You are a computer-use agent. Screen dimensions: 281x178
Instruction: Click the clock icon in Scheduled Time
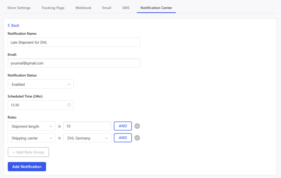pos(69,105)
